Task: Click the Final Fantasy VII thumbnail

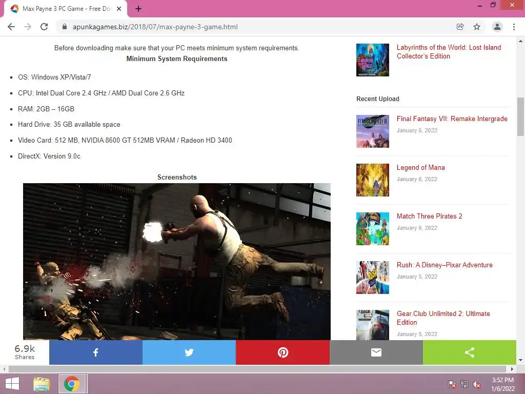Action: (x=373, y=131)
